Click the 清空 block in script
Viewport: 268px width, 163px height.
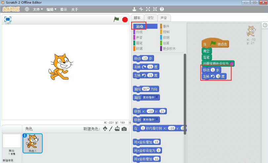207,51
